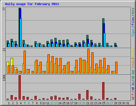
Task: Click the cyan Pages bar for day 4
Action: point(21,33)
